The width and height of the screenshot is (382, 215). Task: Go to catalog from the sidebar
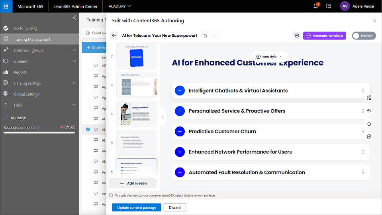point(25,28)
